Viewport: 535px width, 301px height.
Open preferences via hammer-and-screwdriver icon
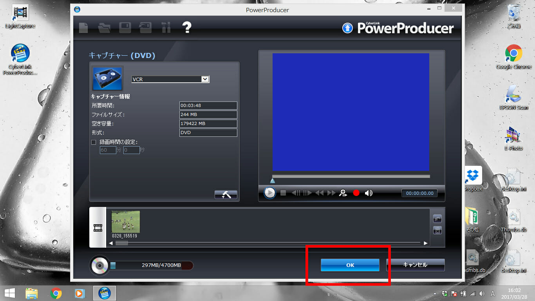click(x=166, y=28)
